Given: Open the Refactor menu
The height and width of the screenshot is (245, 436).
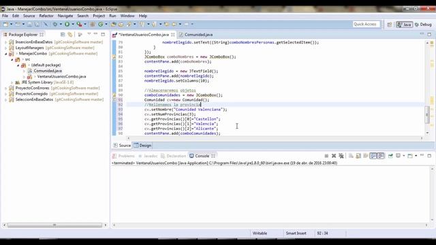Looking at the screenshot, I should click(x=46, y=16).
